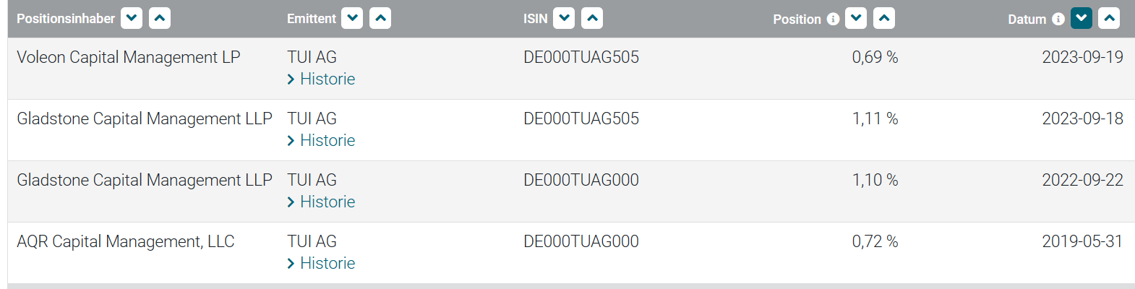This screenshot has width=1135, height=289.
Task: Select ISIN DE000TUAG505 in Voleon row
Action: [581, 57]
